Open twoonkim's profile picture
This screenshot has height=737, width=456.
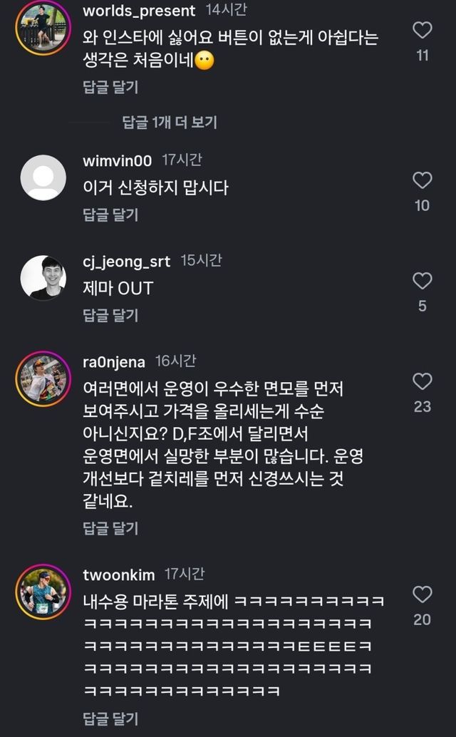(43, 591)
